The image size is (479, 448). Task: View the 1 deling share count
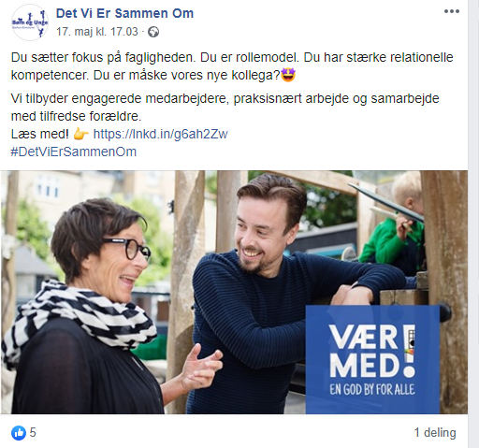pos(435,433)
